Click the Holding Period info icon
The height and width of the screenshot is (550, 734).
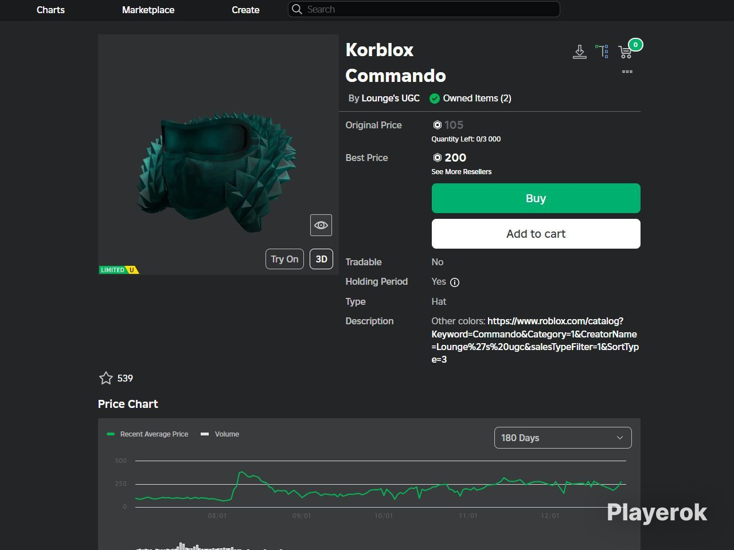(455, 282)
